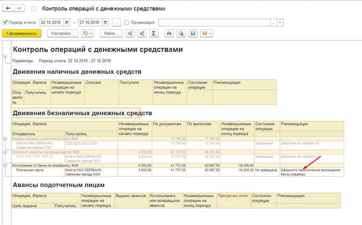The image size is (362, 225).
Task: Click the Сформировать button
Action: pyautogui.click(x=22, y=33)
